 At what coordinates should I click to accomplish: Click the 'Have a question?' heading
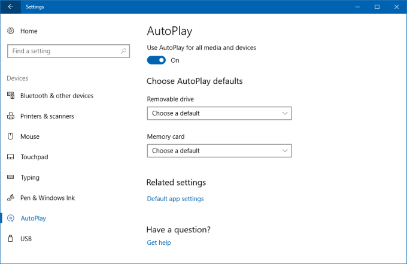178,229
